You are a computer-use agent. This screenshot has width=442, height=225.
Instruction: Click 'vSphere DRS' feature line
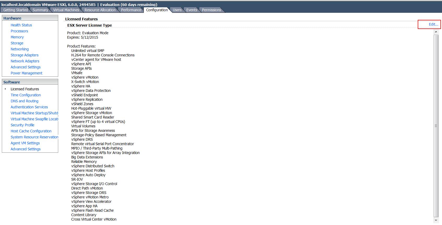82,139
